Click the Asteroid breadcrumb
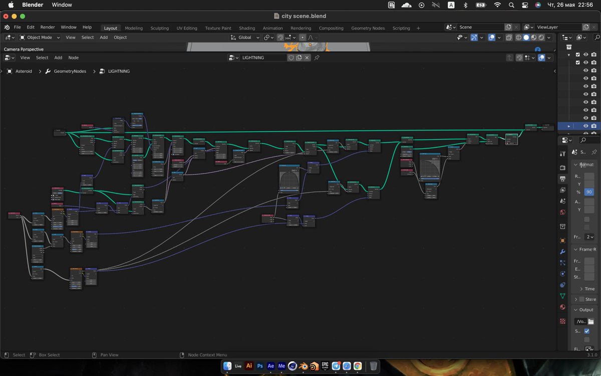 (x=24, y=71)
